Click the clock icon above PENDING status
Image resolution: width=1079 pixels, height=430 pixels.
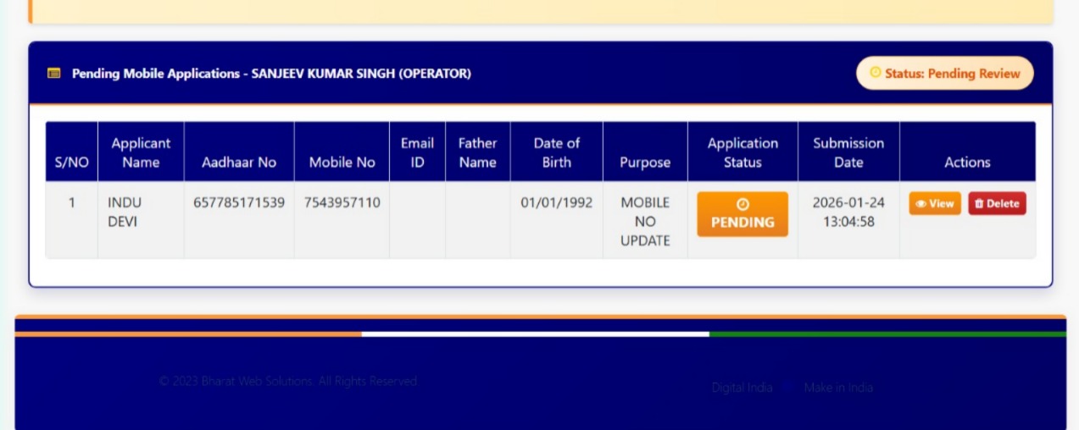(x=743, y=204)
